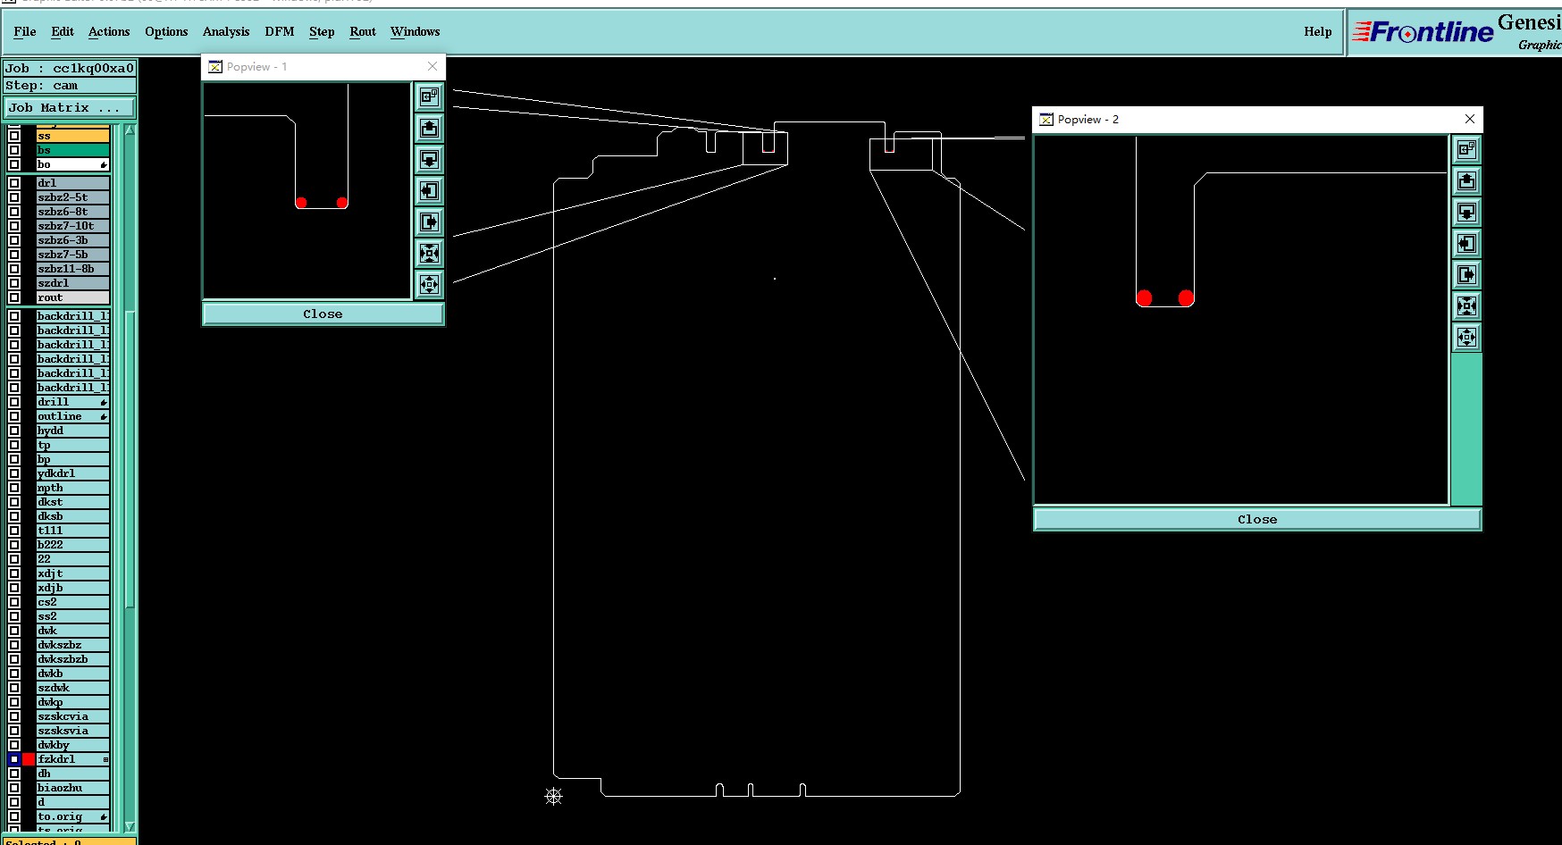Click inward-arrows zoom icon in Popview 1
The height and width of the screenshot is (845, 1562).
pyautogui.click(x=430, y=253)
